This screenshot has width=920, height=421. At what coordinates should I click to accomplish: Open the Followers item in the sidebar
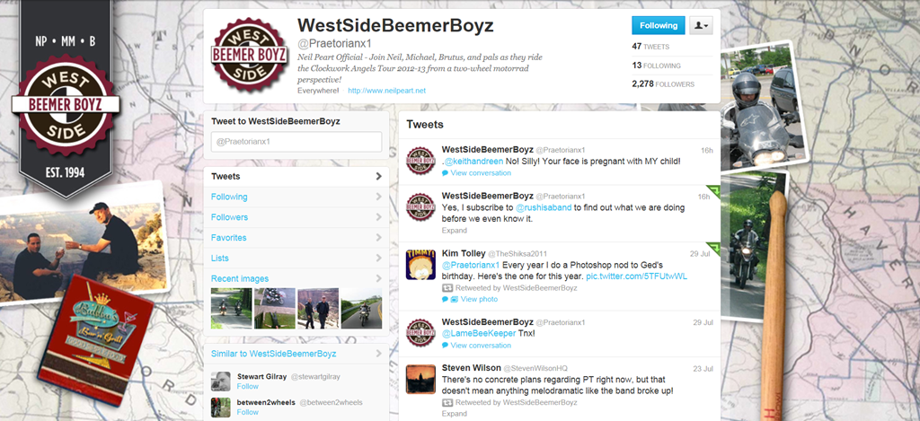click(296, 217)
